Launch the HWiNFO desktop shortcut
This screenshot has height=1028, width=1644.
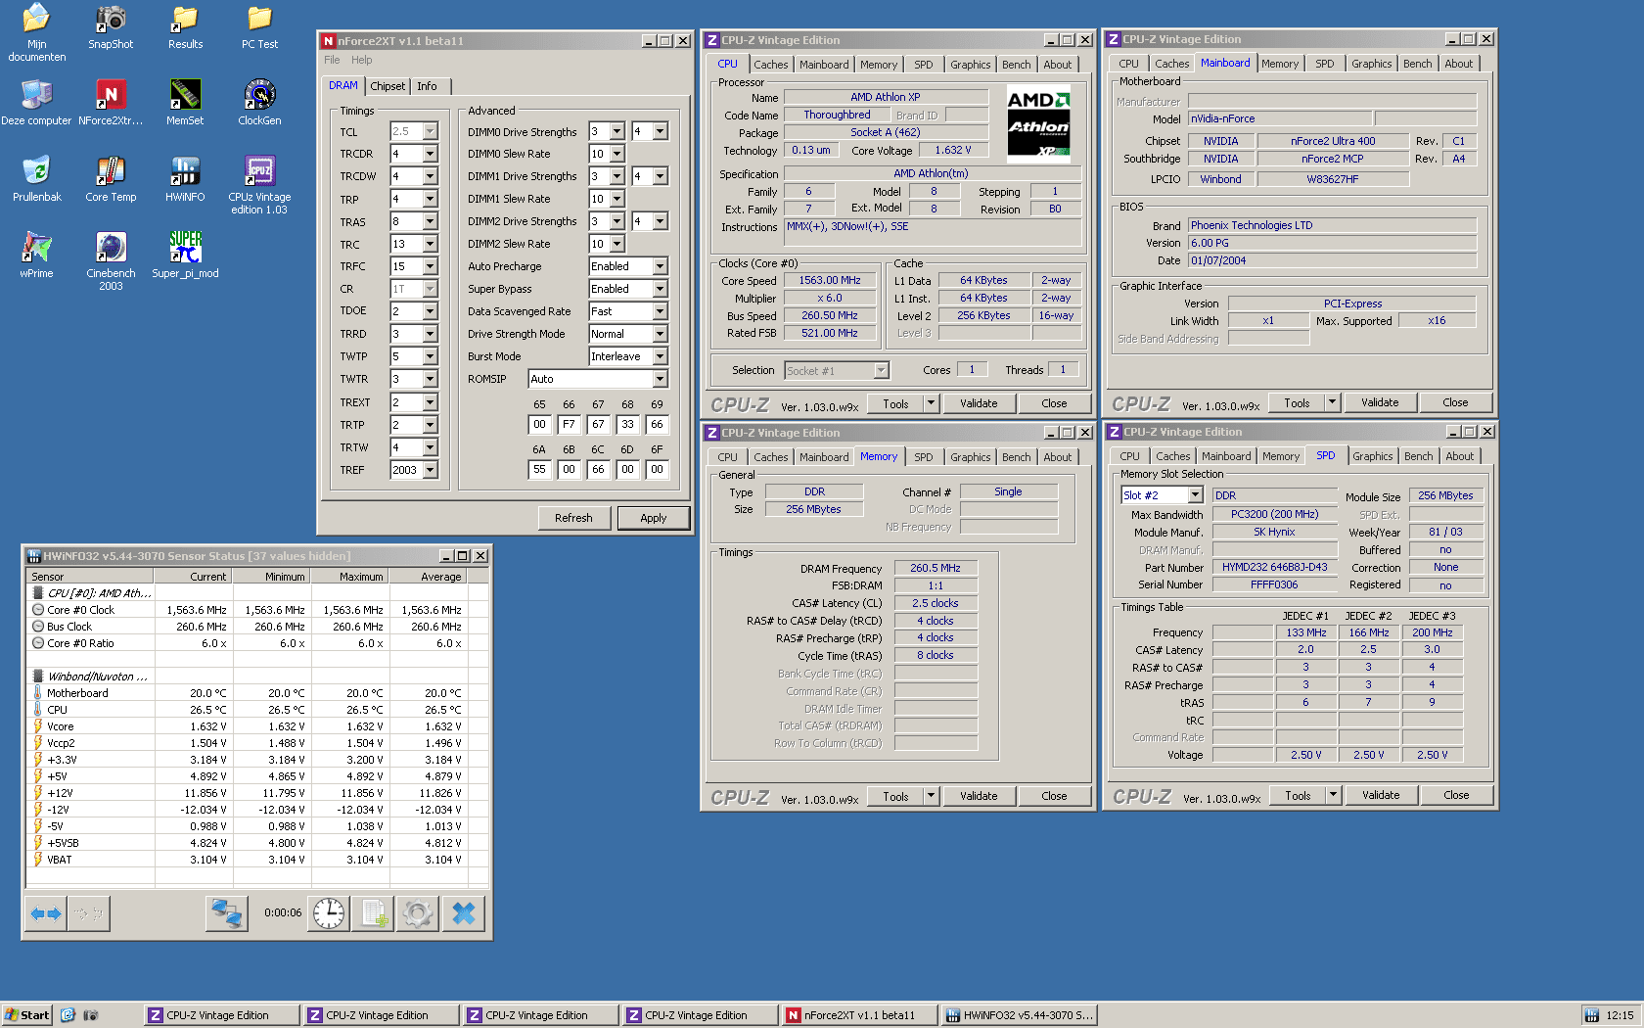[x=185, y=179]
